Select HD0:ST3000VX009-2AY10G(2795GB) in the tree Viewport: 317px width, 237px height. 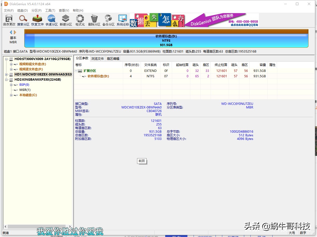tap(42, 59)
